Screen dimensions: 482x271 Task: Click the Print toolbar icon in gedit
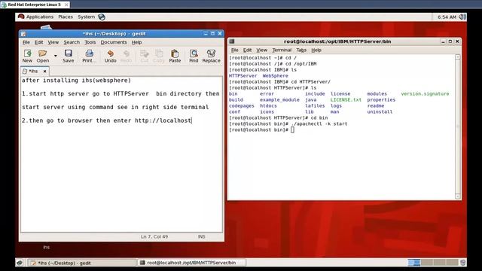click(89, 56)
